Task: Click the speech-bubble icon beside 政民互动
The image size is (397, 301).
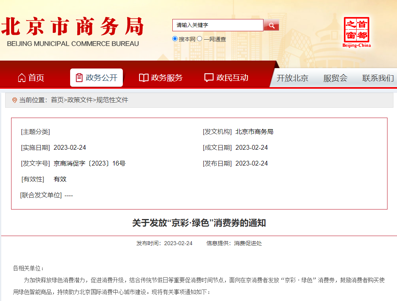Action: point(209,78)
